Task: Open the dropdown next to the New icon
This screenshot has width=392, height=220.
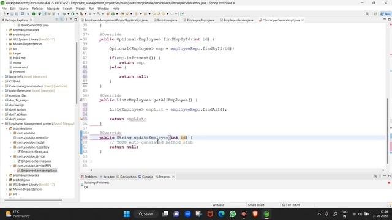Action: tap(7, 13)
